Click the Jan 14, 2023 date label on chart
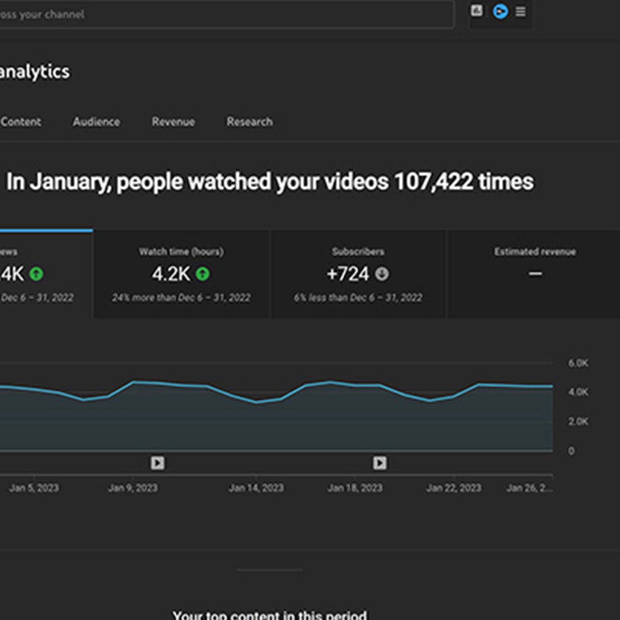 coord(256,488)
